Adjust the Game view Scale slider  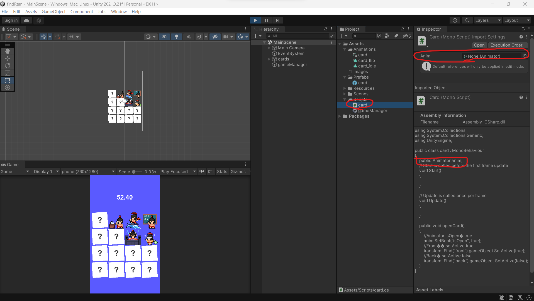tap(137, 172)
